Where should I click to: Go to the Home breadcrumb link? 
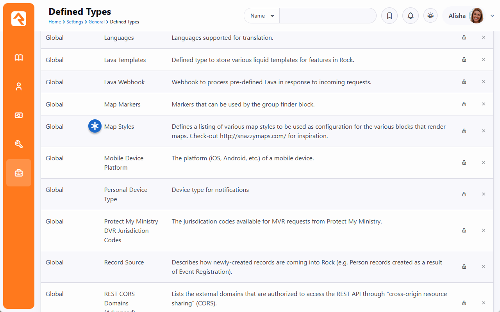click(55, 22)
